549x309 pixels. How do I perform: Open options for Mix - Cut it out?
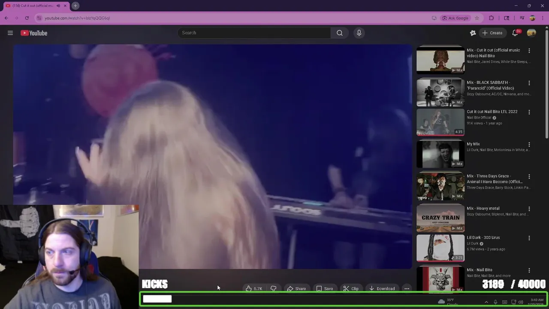point(529,51)
